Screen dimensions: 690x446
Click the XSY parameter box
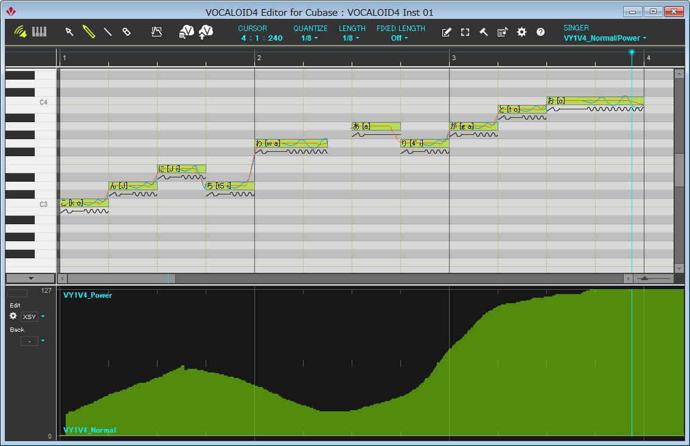[x=29, y=317]
